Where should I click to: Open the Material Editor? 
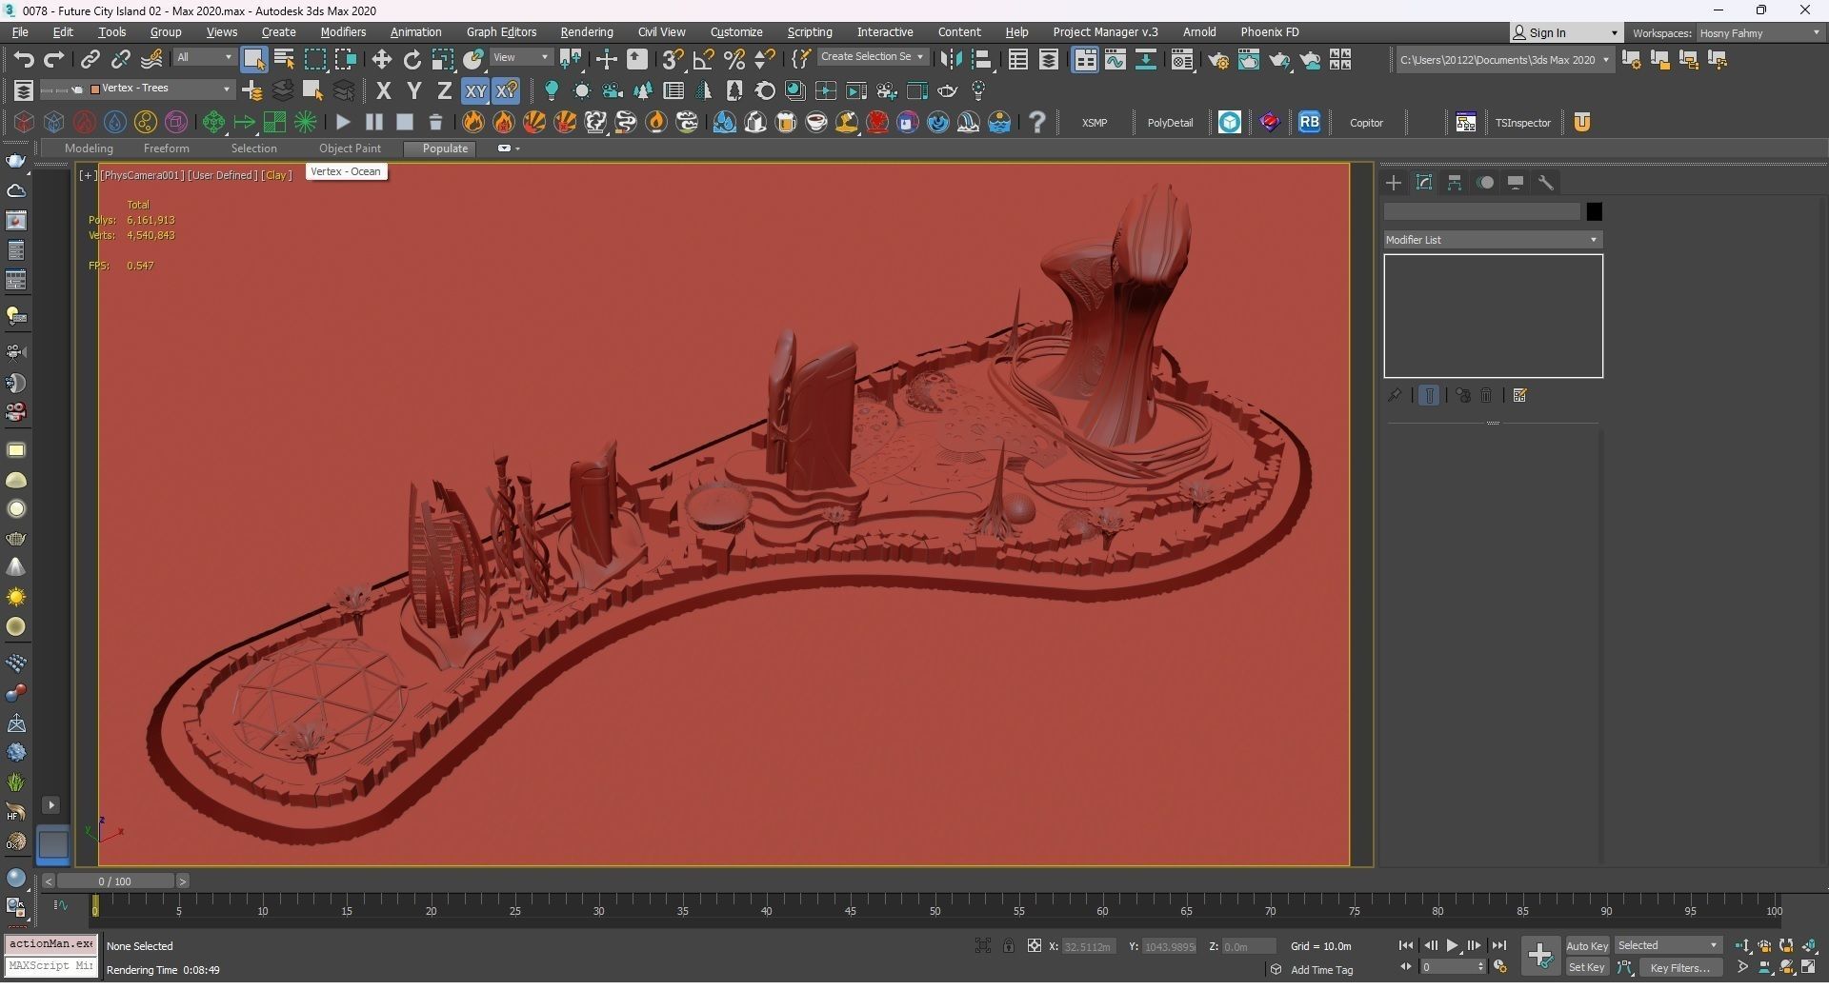(1182, 60)
